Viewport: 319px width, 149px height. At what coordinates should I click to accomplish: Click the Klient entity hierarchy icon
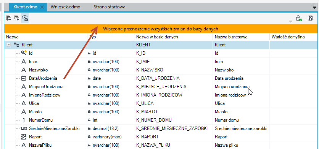click(16, 45)
